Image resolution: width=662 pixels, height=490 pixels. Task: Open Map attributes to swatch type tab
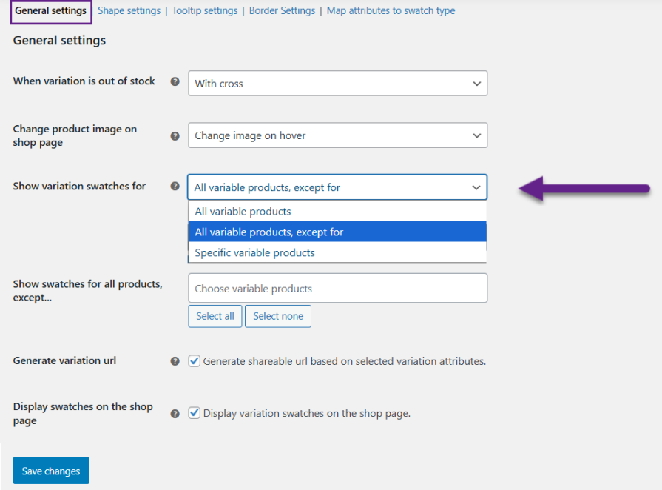(x=391, y=11)
